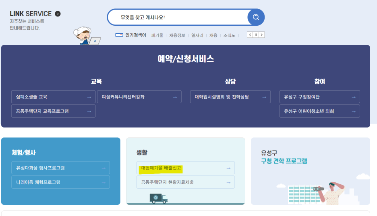Viewport: 377px width, 216px height.
Task: Click arrow icon on 유성구 어린이청소년 의회
Action: point(354,112)
